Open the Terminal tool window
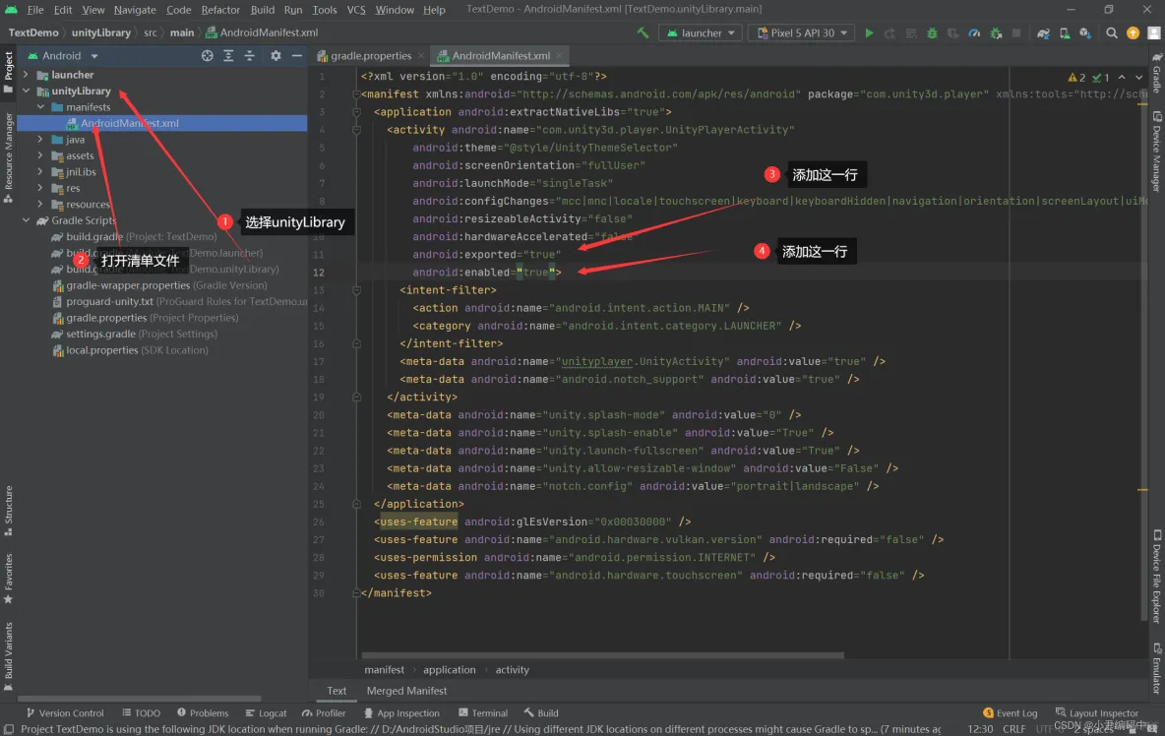This screenshot has height=736, width=1165. click(x=483, y=713)
